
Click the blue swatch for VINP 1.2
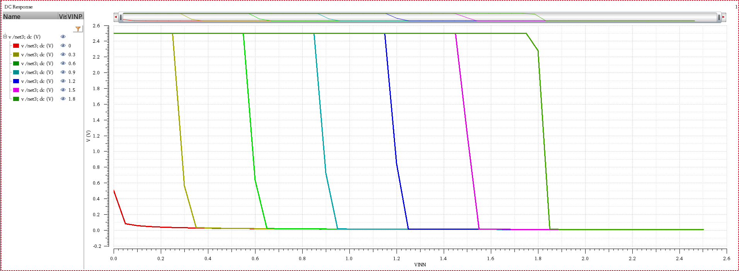16,81
